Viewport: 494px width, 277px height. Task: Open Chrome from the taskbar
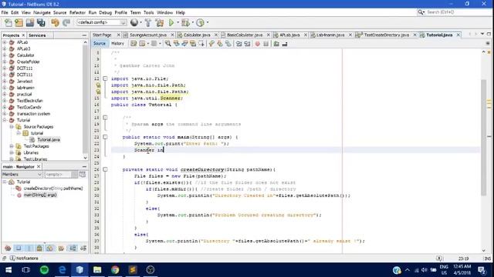click(x=115, y=270)
